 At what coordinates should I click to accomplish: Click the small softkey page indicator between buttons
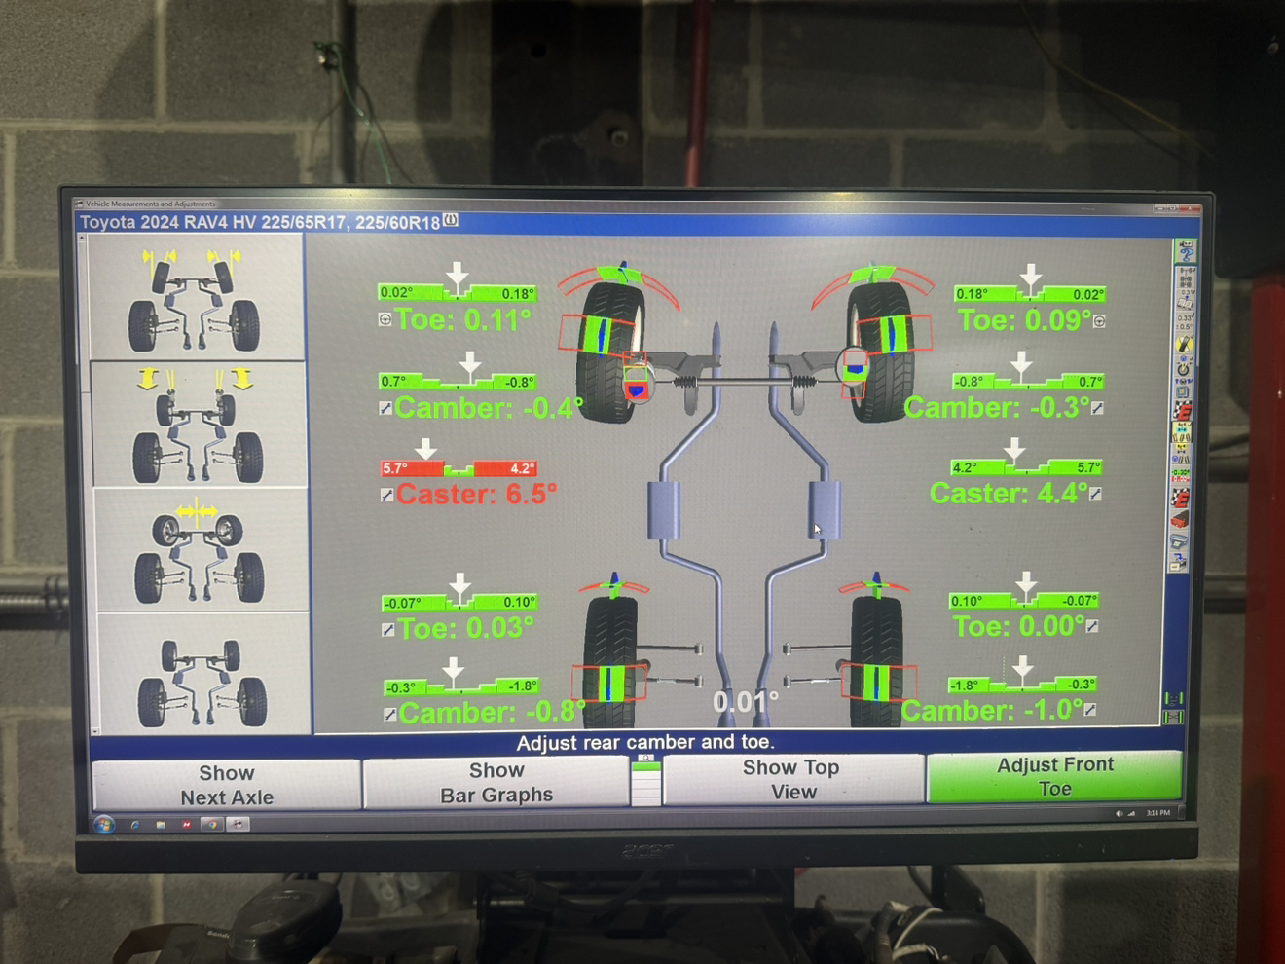[645, 781]
